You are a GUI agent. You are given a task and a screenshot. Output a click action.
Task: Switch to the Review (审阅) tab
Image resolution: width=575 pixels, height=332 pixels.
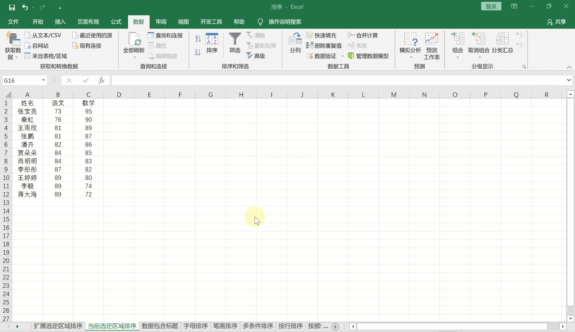tap(161, 22)
